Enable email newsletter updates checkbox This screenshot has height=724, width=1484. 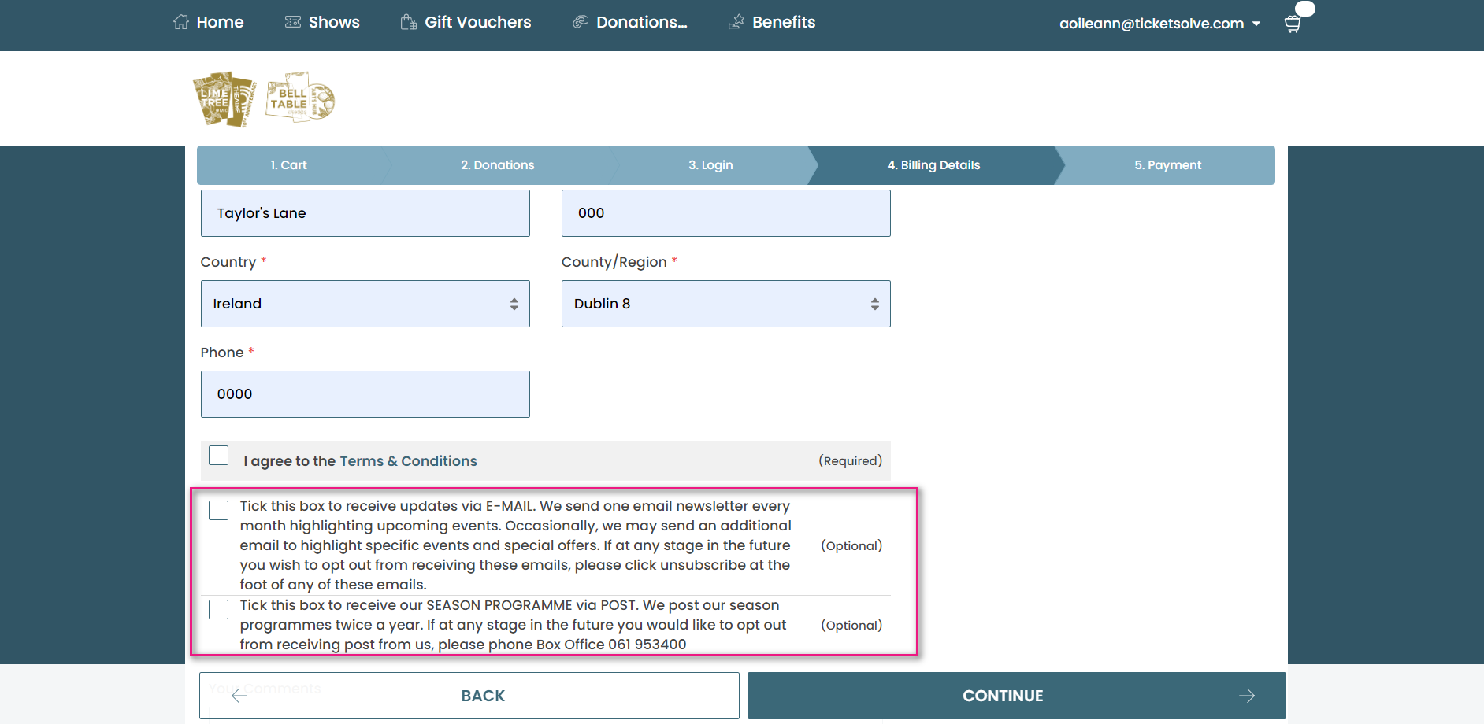pyautogui.click(x=218, y=510)
